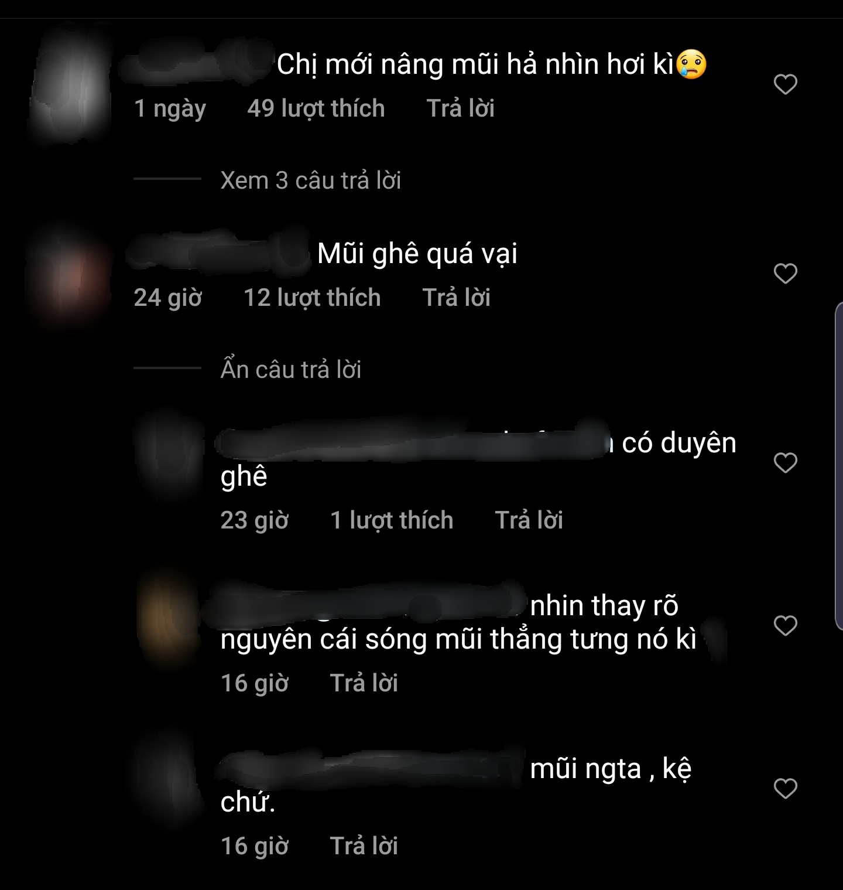Tap heart on 'có duyên ghê' reply
This screenshot has width=843, height=890.
785,463
